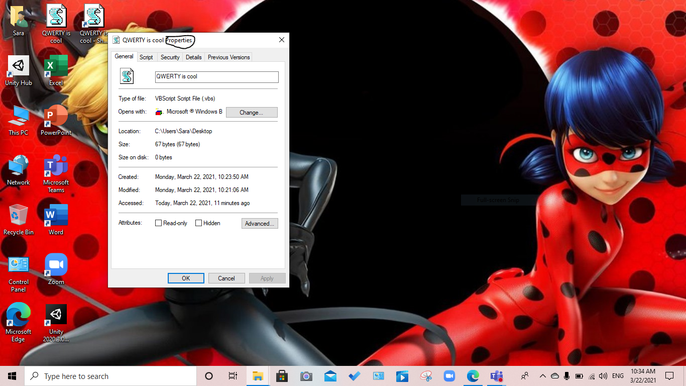Switch to the General tab

[124, 56]
